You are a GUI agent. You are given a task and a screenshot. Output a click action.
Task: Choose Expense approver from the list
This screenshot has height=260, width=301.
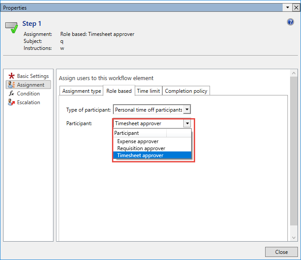tap(152, 141)
